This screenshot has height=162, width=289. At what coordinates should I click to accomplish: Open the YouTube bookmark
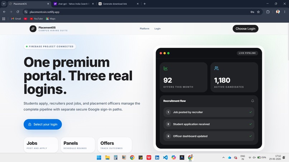[x=36, y=19]
